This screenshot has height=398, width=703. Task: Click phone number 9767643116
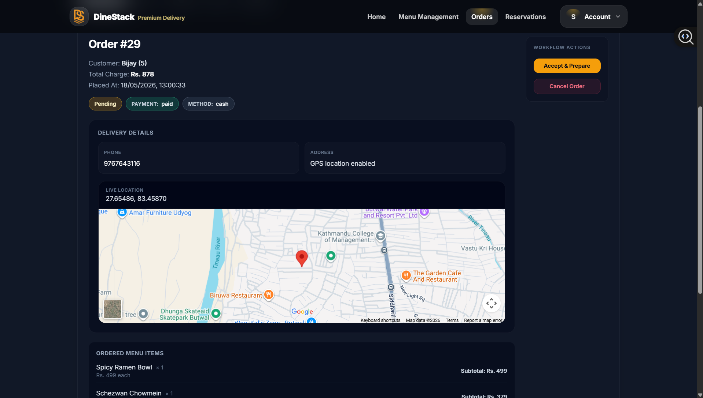tap(122, 164)
